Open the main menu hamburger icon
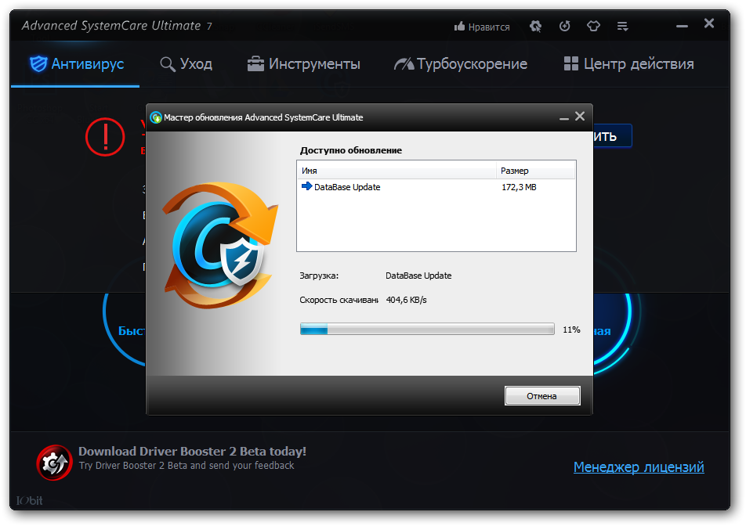746x526 pixels. point(622,26)
